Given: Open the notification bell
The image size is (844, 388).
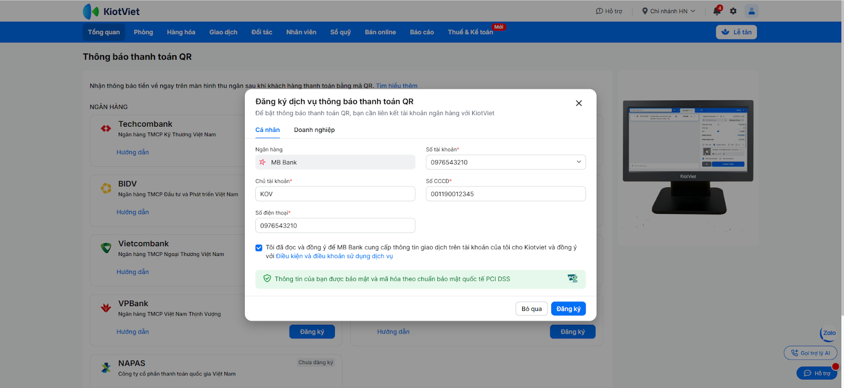Looking at the screenshot, I should [x=717, y=11].
